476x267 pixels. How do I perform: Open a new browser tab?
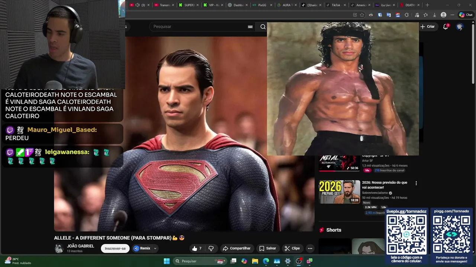[427, 5]
